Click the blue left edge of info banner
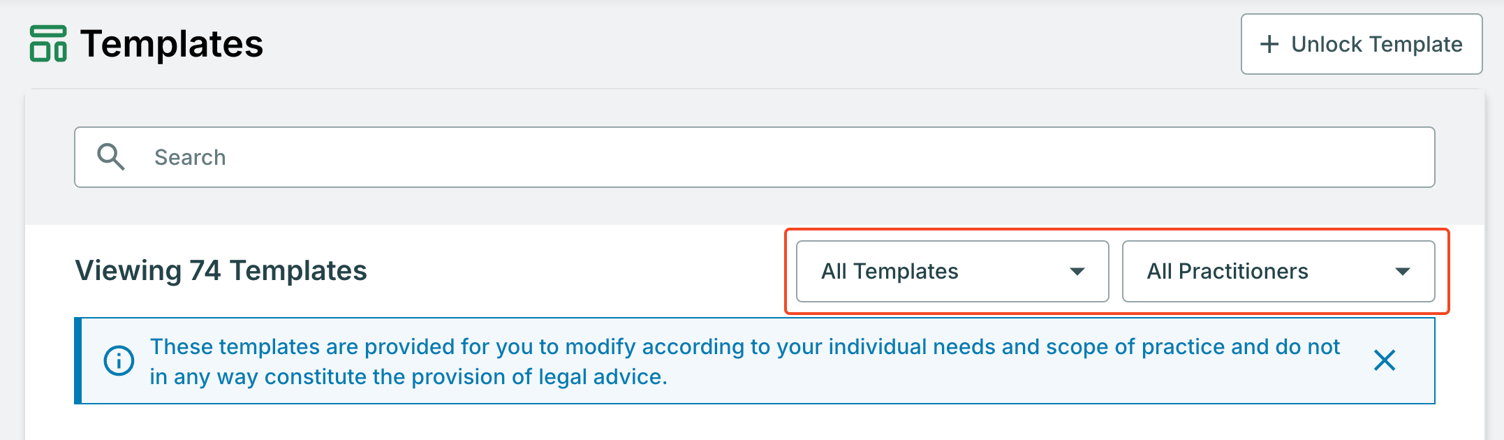 [x=78, y=361]
